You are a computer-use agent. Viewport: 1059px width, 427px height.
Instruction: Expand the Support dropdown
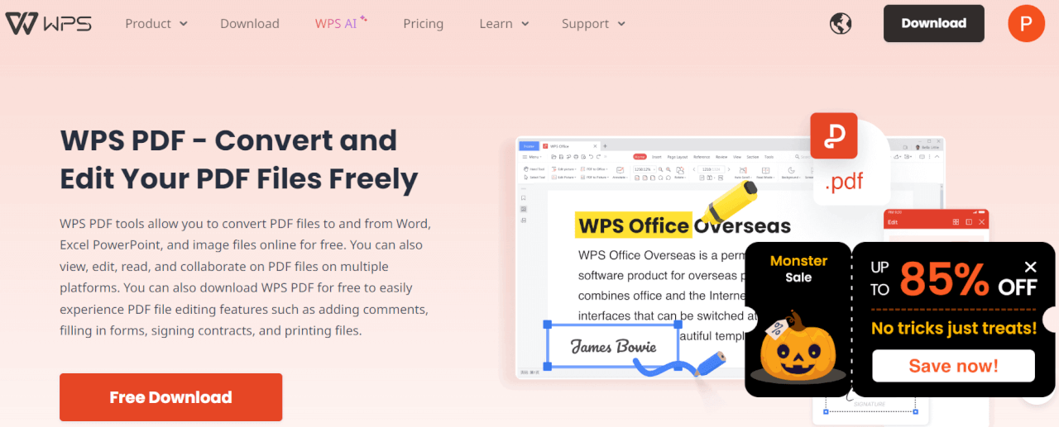click(x=592, y=24)
